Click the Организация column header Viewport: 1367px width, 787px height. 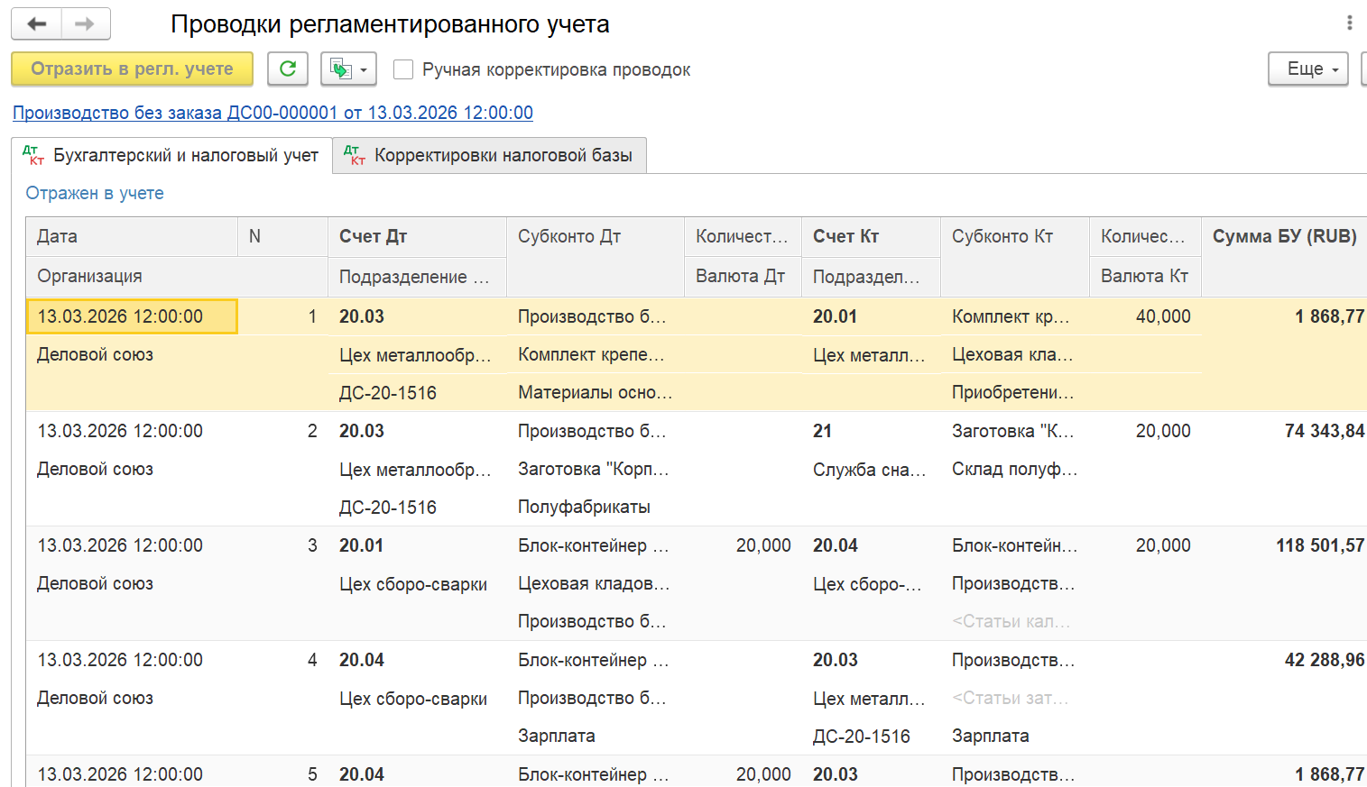(x=177, y=276)
